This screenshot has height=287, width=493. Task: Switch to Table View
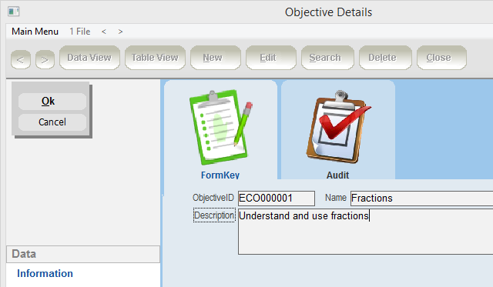(x=155, y=58)
